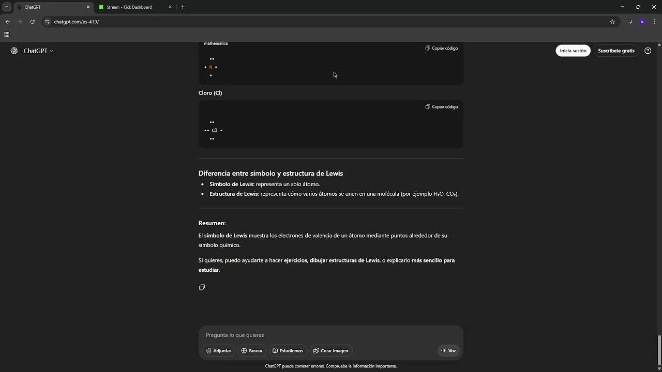662x372 pixels.
Task: Click the ChatGPT puede cometer errores disclaimer
Action: [x=331, y=366]
